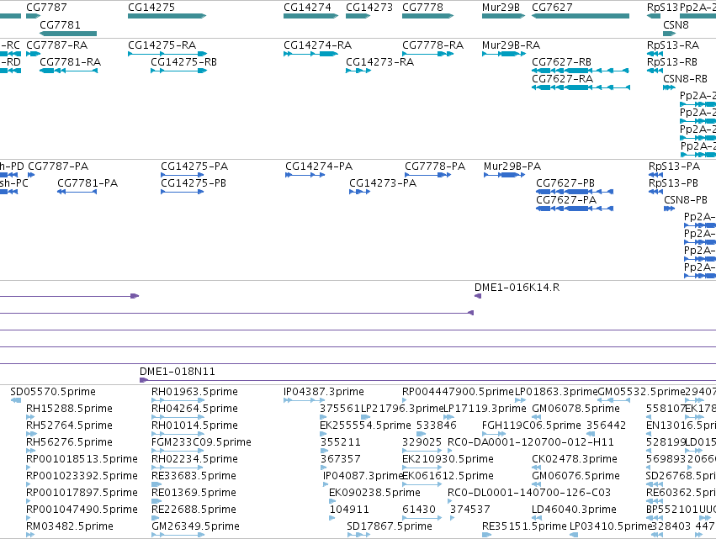Click the CG7781-PA protein label
Image resolution: width=716 pixels, height=539 pixels.
pos(88,183)
